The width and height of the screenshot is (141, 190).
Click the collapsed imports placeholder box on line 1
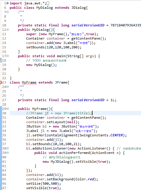pos(48,4)
